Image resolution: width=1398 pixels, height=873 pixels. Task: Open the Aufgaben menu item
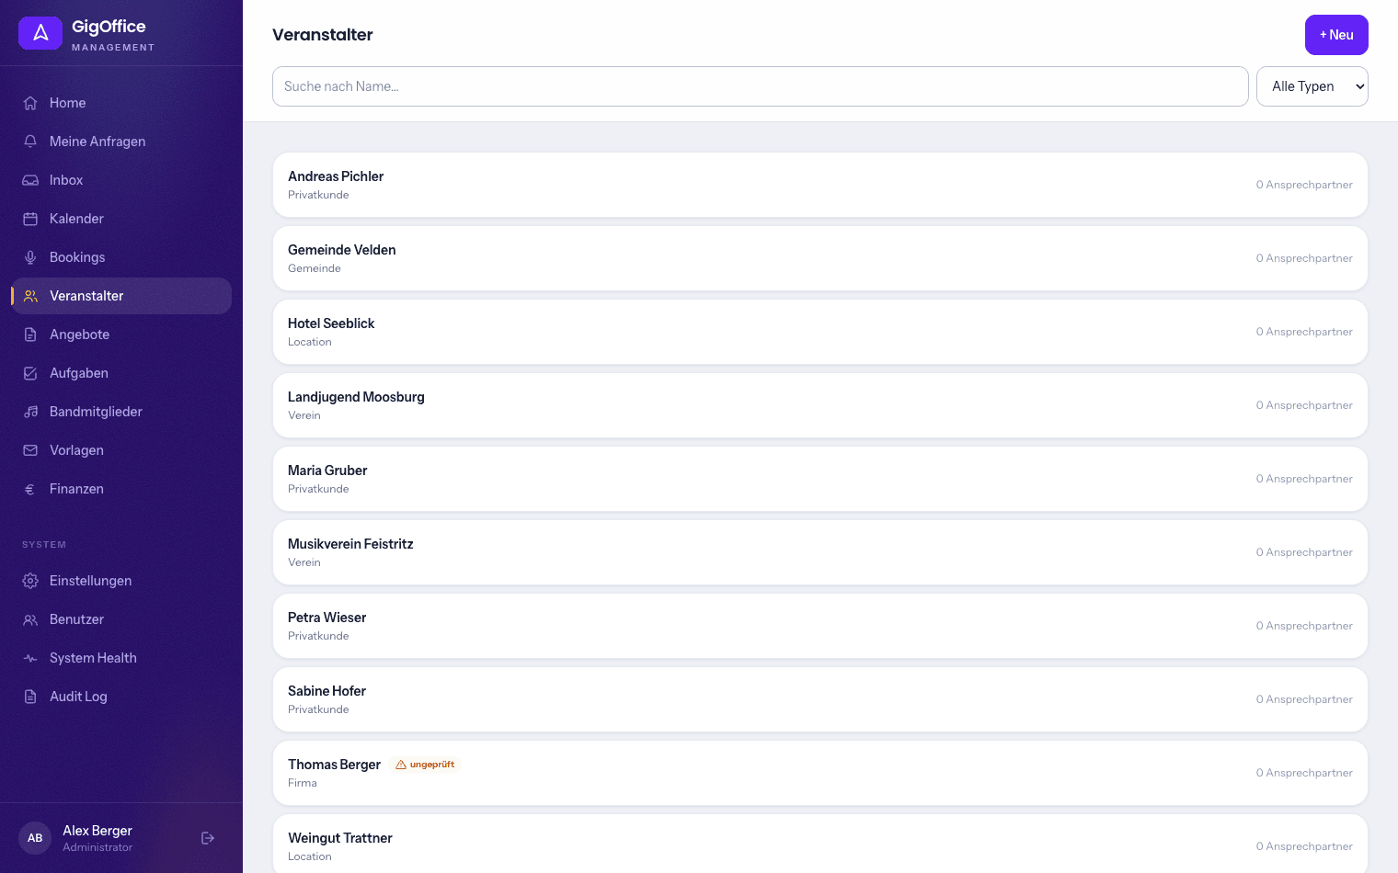click(x=121, y=373)
